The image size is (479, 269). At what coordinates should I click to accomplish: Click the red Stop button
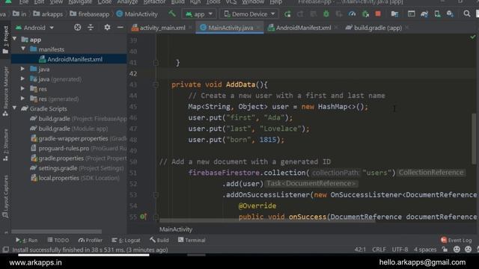click(x=378, y=14)
